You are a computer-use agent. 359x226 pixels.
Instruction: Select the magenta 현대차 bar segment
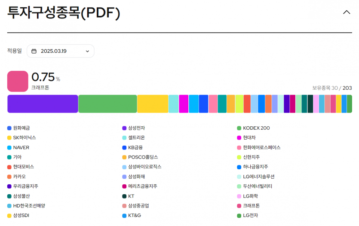[184, 104]
